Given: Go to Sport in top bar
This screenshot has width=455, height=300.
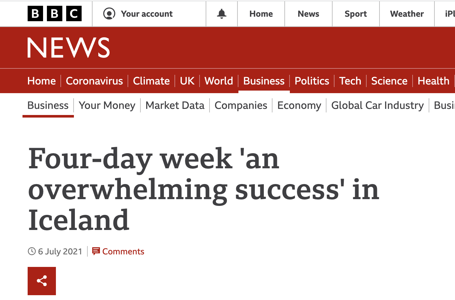Looking at the screenshot, I should 356,14.
